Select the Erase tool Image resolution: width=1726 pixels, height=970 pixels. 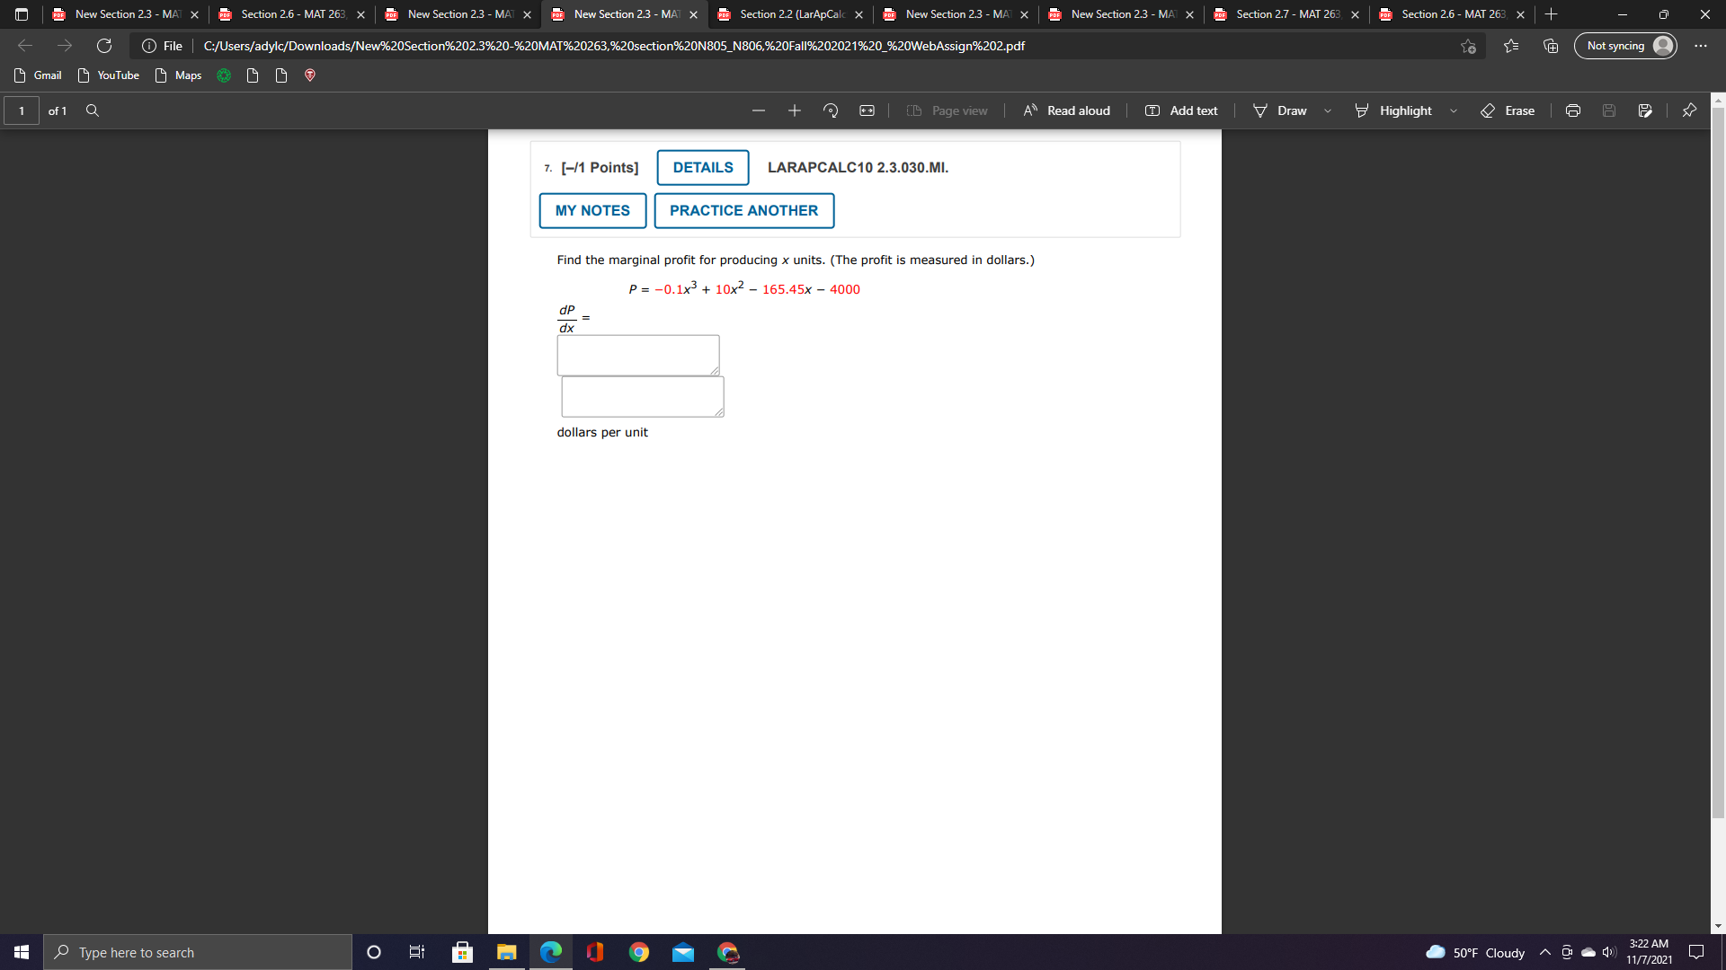[1508, 110]
